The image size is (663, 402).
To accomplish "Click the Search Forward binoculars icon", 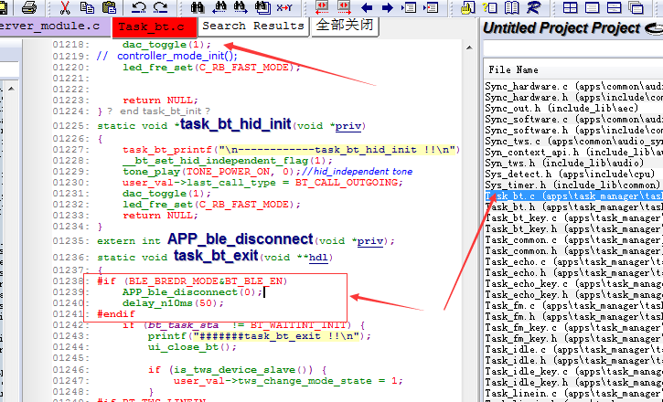I will (241, 6).
